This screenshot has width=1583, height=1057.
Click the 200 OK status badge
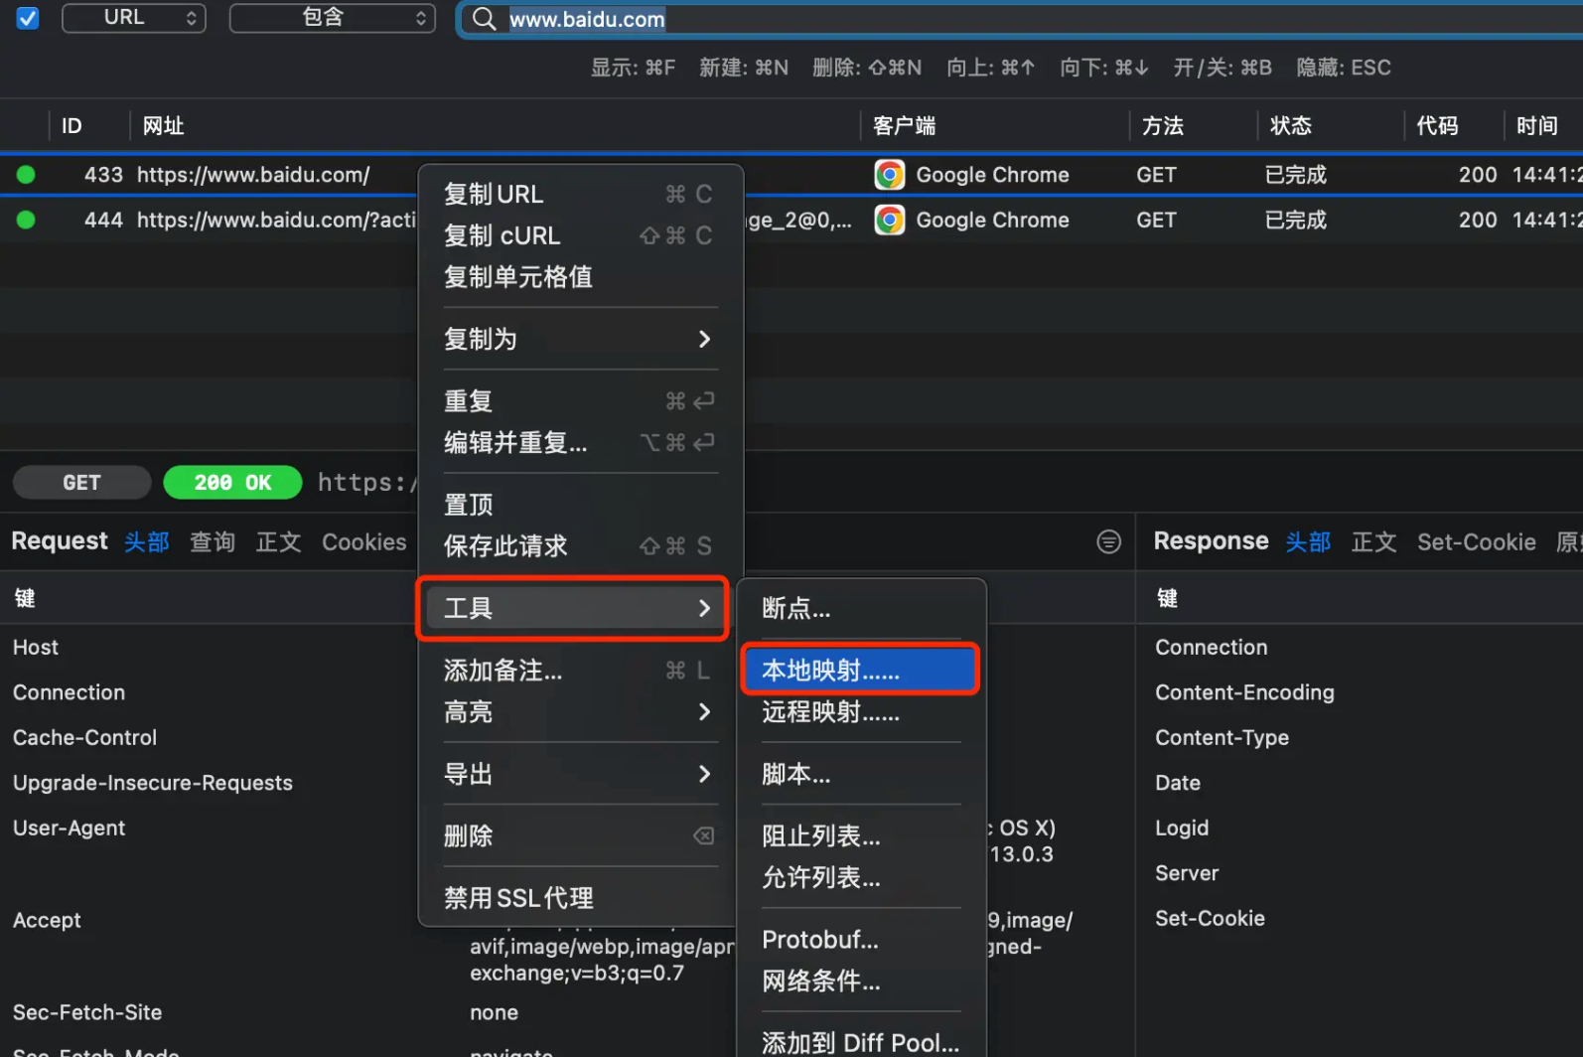pyautogui.click(x=232, y=482)
